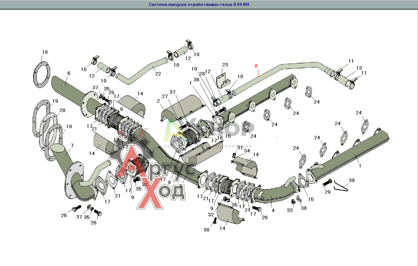
Task: Click callout number 28 on the diagram
Action: (202, 74)
